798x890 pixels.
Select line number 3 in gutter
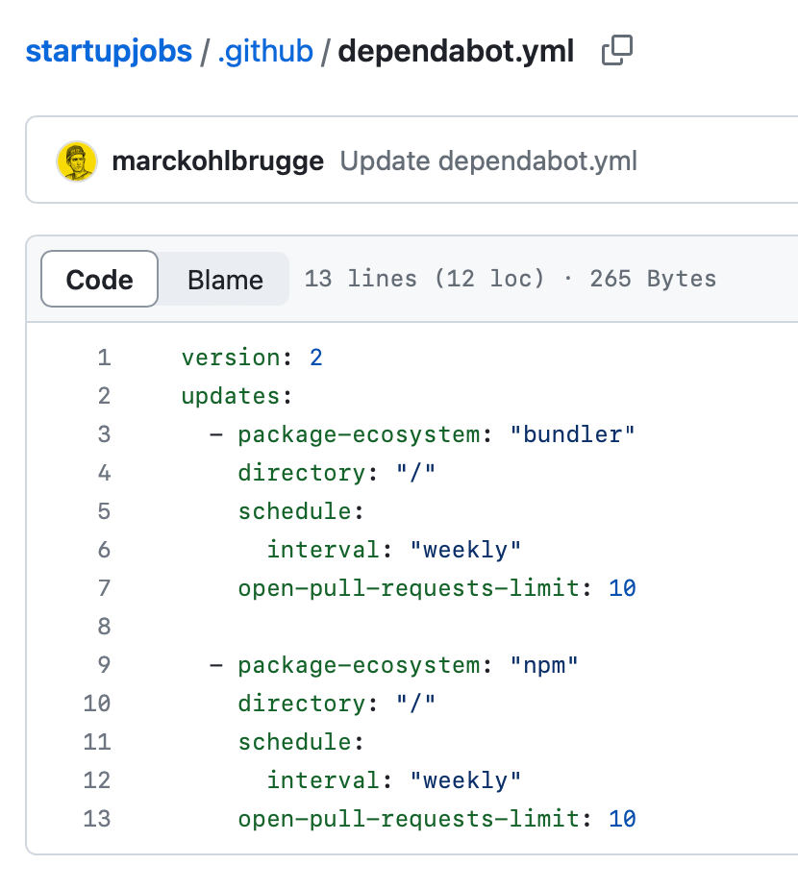pyautogui.click(x=104, y=434)
